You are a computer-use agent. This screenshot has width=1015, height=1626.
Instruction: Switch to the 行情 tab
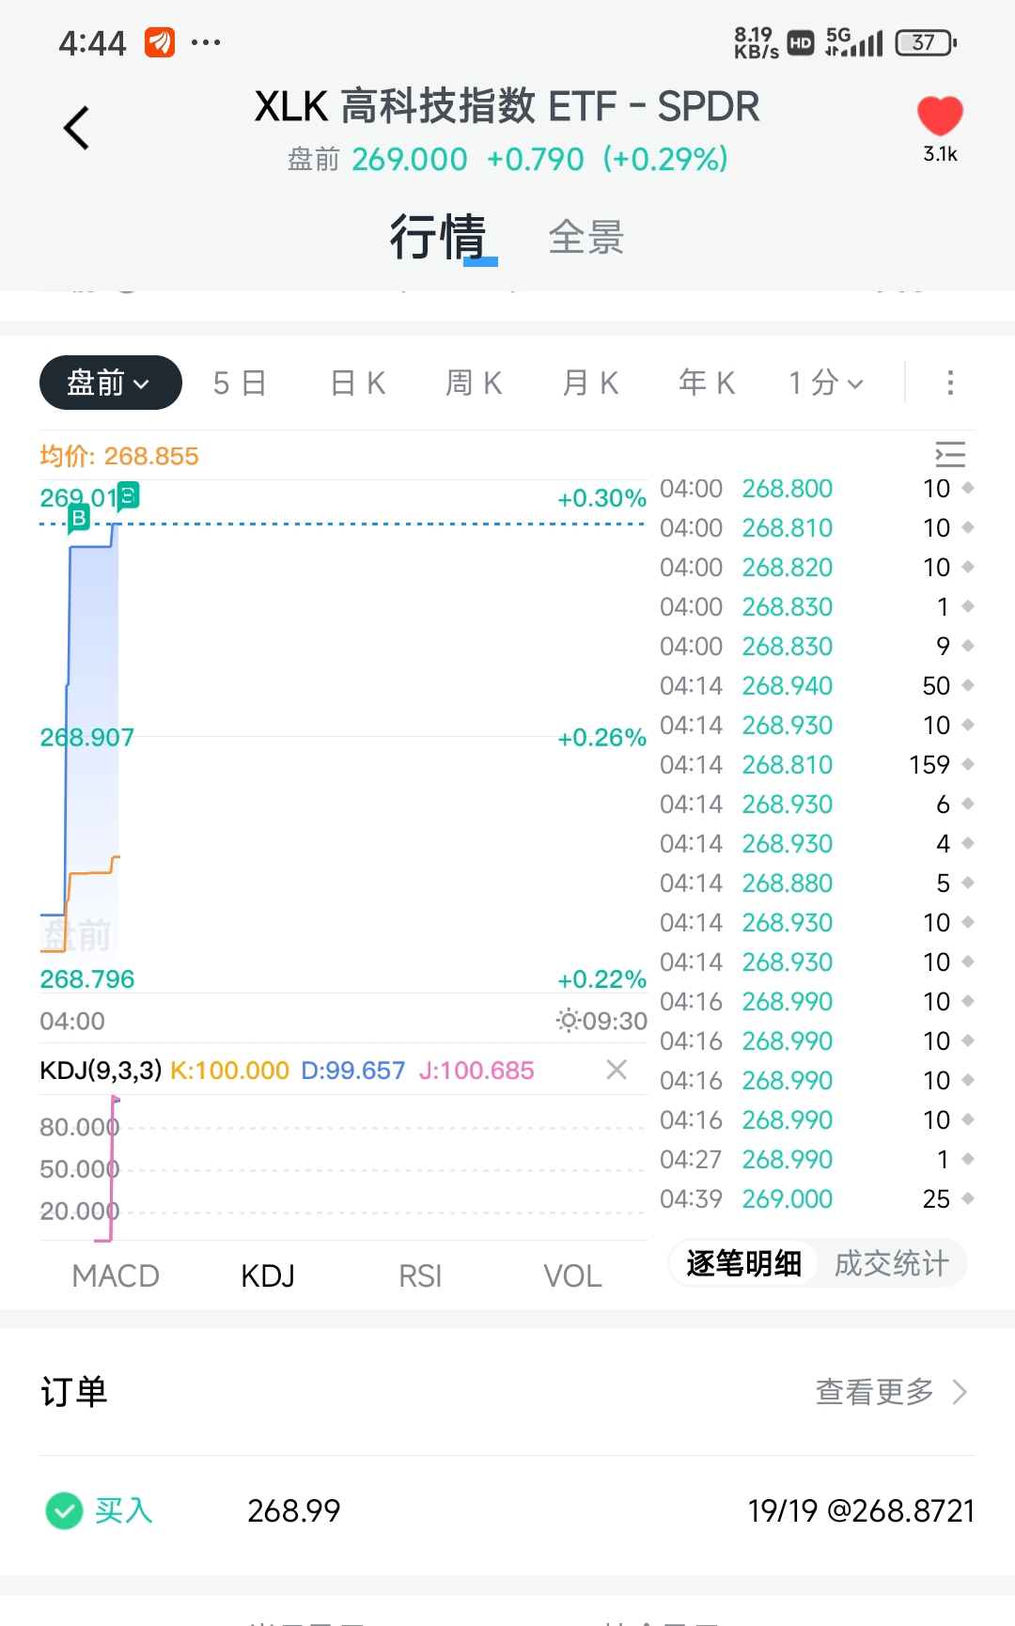pyautogui.click(x=438, y=237)
